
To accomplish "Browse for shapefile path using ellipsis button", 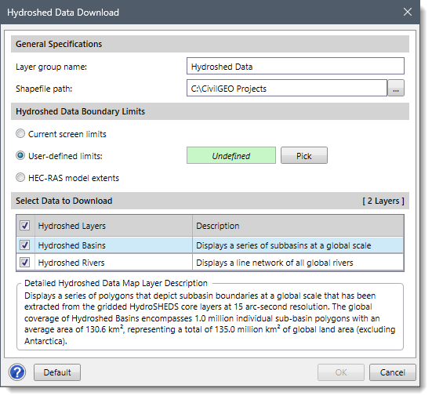I will click(396, 88).
